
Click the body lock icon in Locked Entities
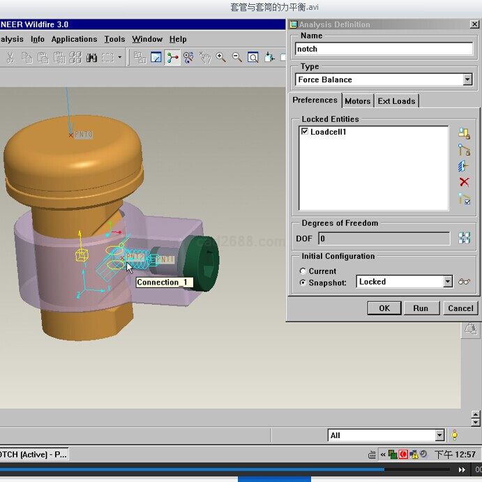click(x=464, y=133)
